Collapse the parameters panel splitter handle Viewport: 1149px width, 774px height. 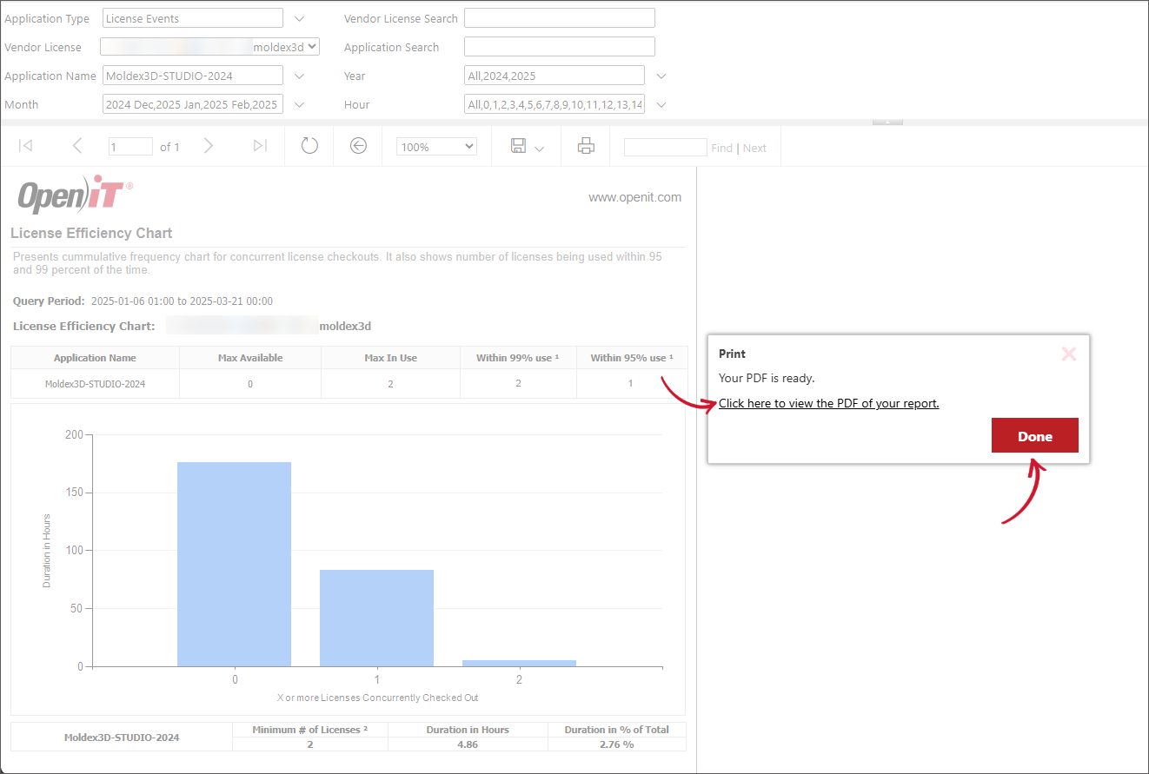tap(887, 122)
